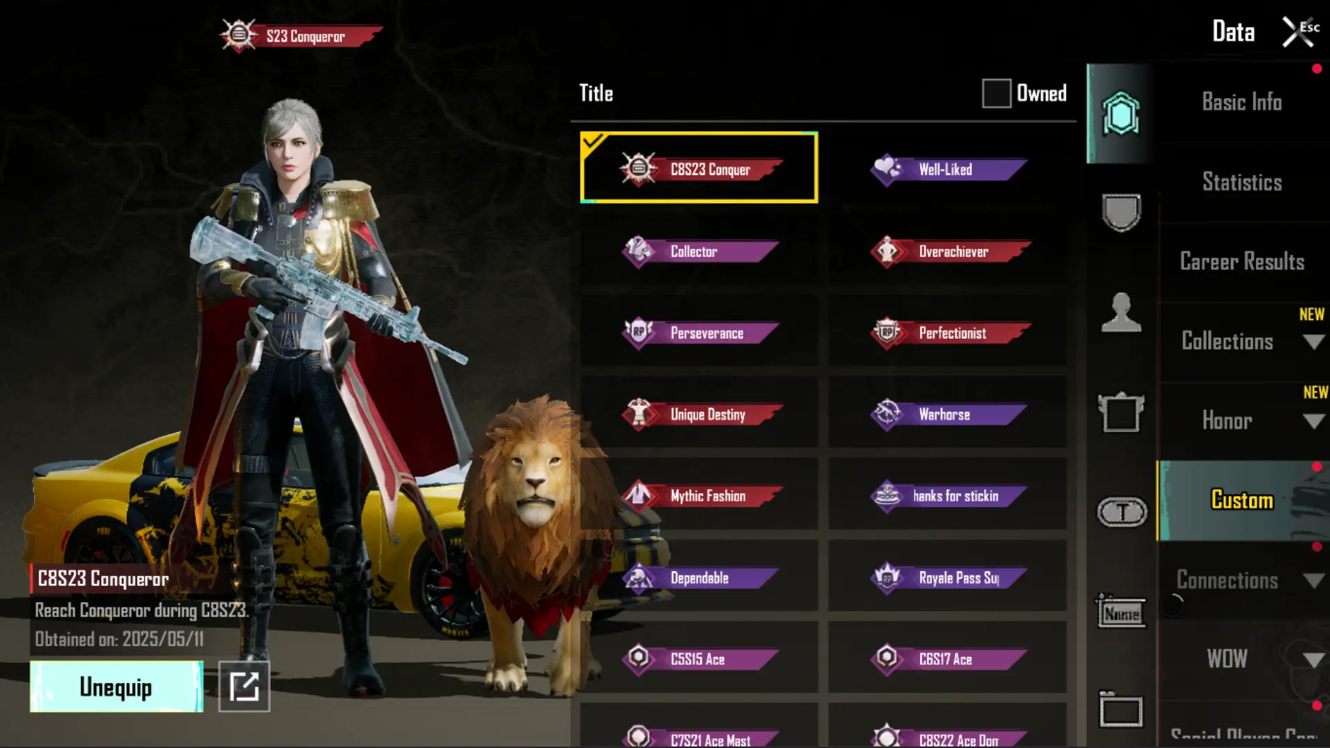Open the blank card icon at sidebar bottom
This screenshot has height=748, width=1330.
(x=1120, y=710)
